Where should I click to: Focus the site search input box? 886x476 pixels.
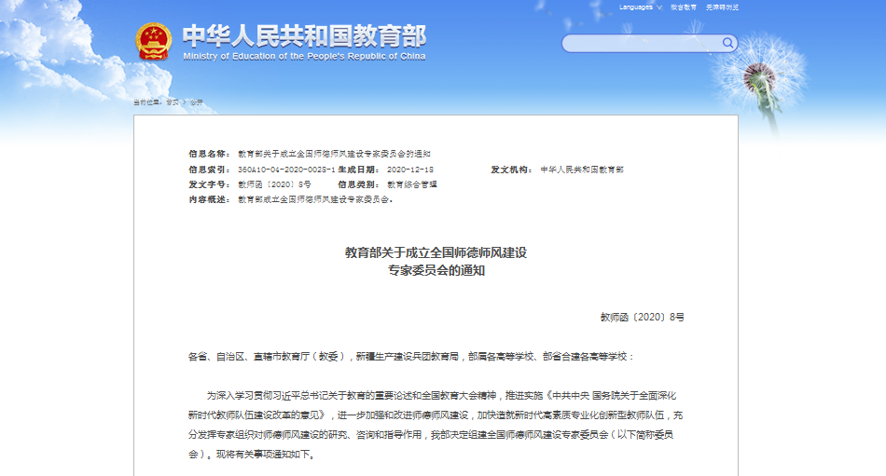[x=642, y=44]
